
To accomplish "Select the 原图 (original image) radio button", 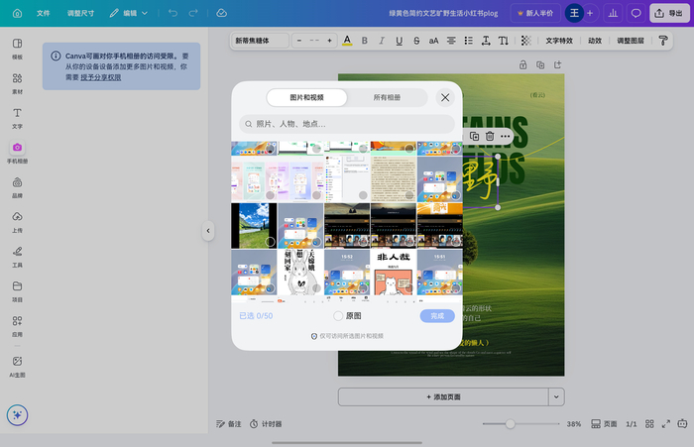I will pyautogui.click(x=338, y=316).
